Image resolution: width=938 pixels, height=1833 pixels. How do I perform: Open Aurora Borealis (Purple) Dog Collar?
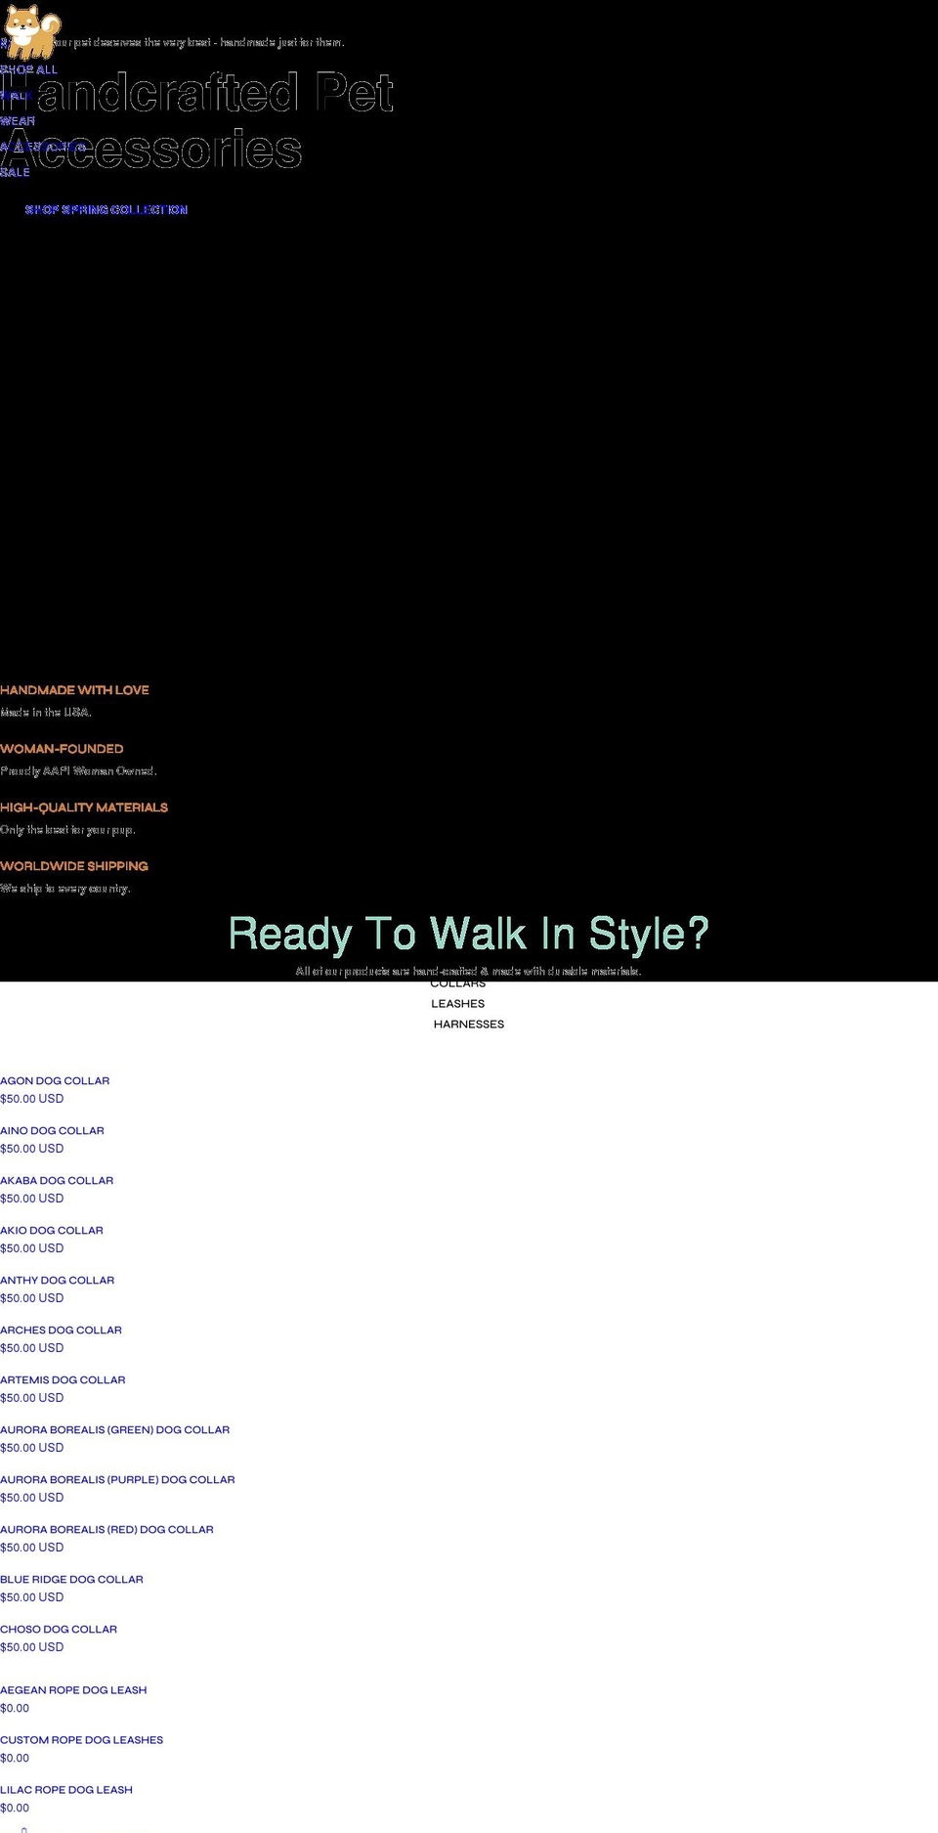tap(117, 1480)
